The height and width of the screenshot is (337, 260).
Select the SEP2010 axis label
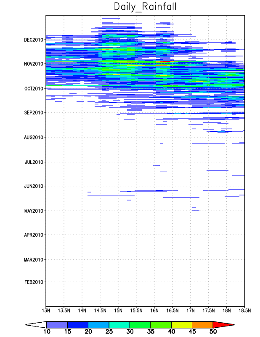pyautogui.click(x=34, y=112)
